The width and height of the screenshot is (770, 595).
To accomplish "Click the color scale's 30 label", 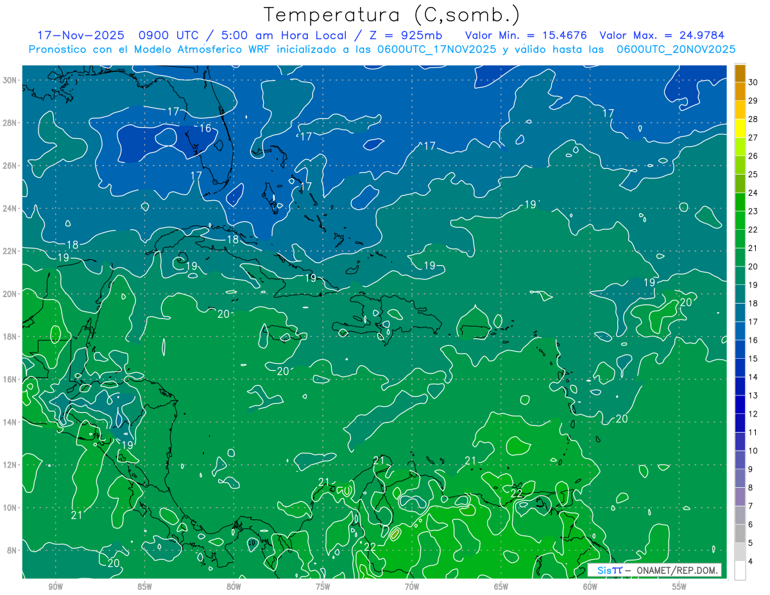I will tap(753, 82).
